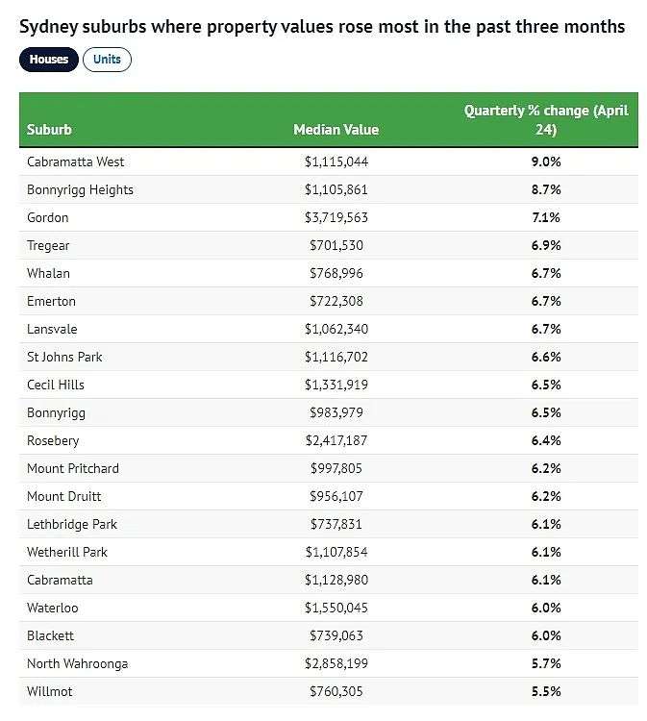Sort by the Suburb column header
The image size is (647, 721).
tap(49, 130)
